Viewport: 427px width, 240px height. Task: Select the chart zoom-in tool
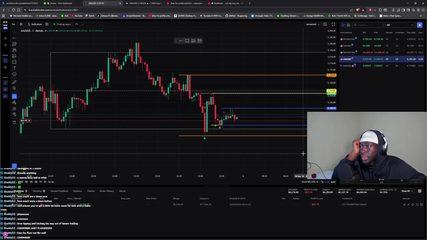tap(14, 88)
